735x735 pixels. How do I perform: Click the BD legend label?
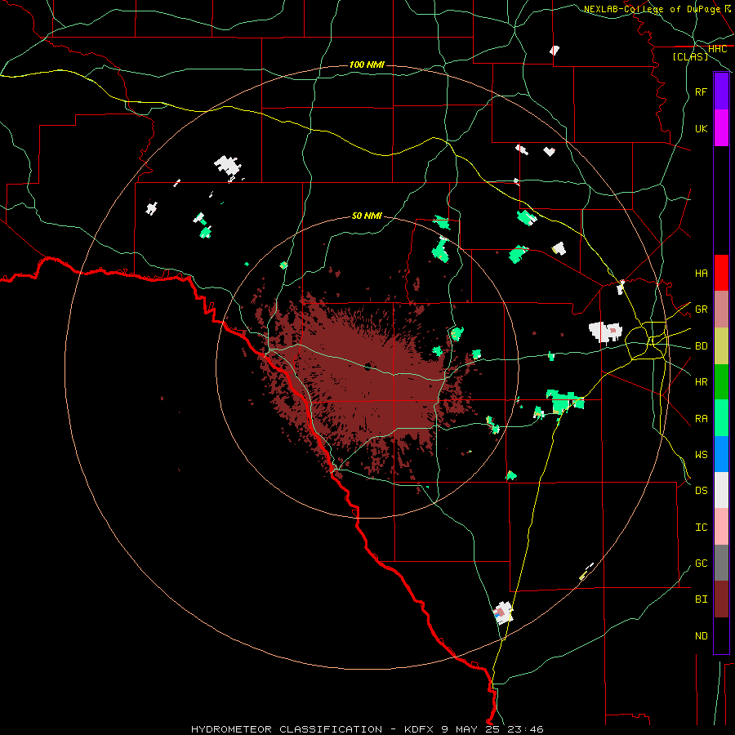tap(701, 346)
